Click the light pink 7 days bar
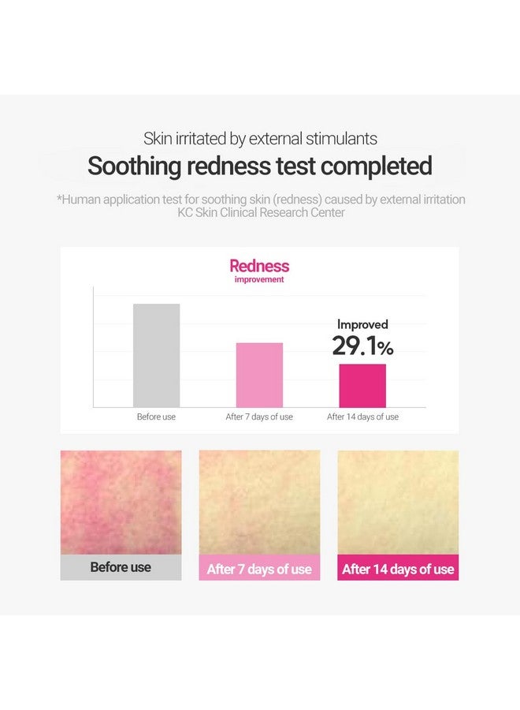520x710 pixels. [x=259, y=375]
